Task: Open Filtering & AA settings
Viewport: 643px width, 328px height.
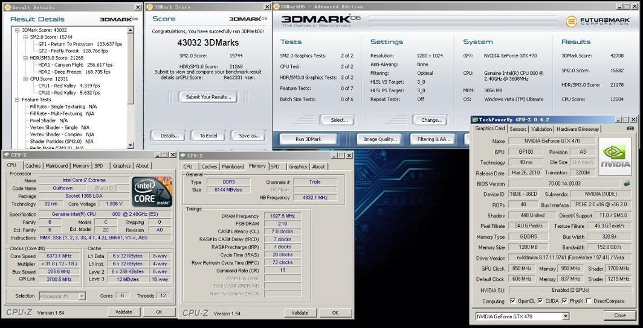Action: pyautogui.click(x=433, y=139)
